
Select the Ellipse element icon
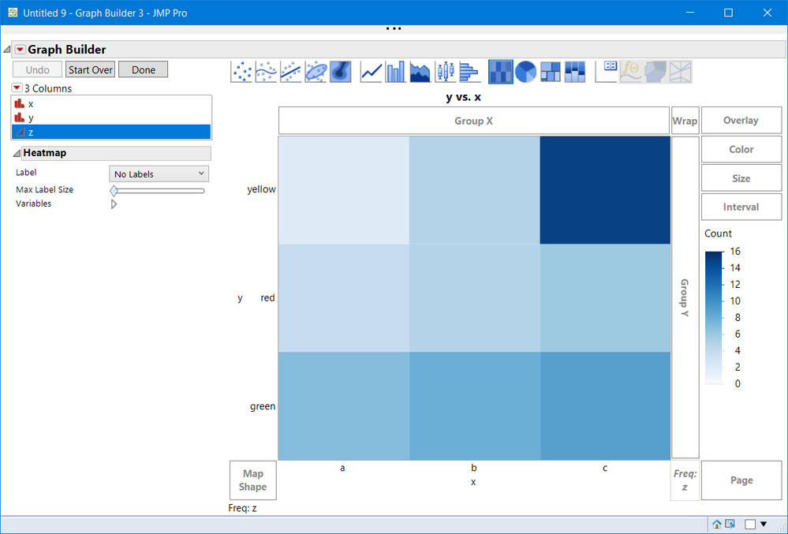click(316, 71)
